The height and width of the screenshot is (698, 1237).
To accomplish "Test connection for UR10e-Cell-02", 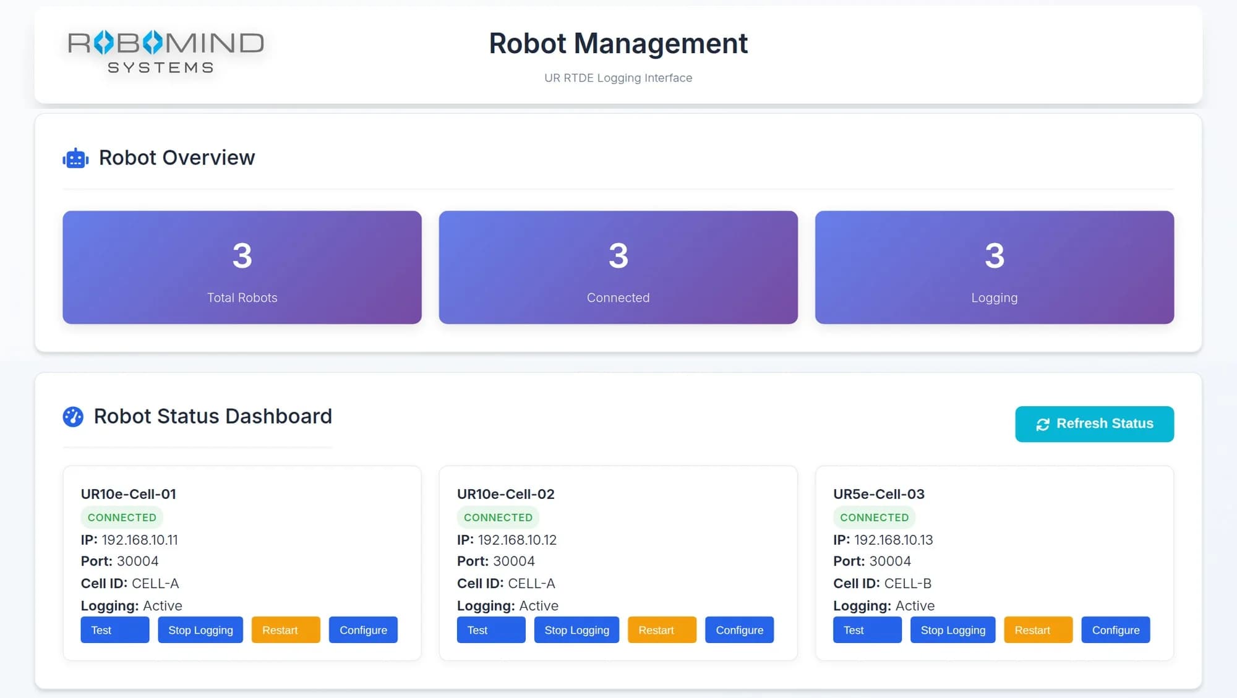I will tap(491, 630).
